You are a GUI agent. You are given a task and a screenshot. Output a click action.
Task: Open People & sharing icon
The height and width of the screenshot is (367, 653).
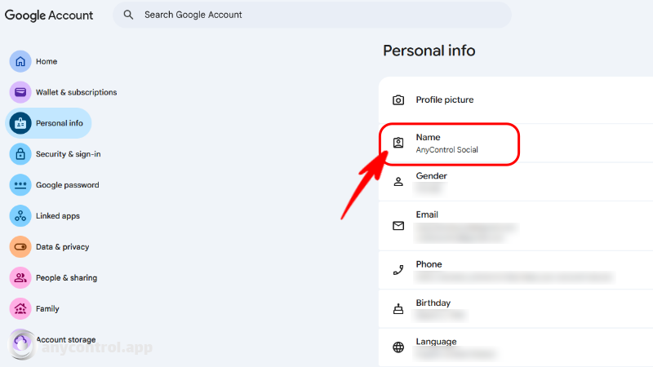(x=20, y=277)
